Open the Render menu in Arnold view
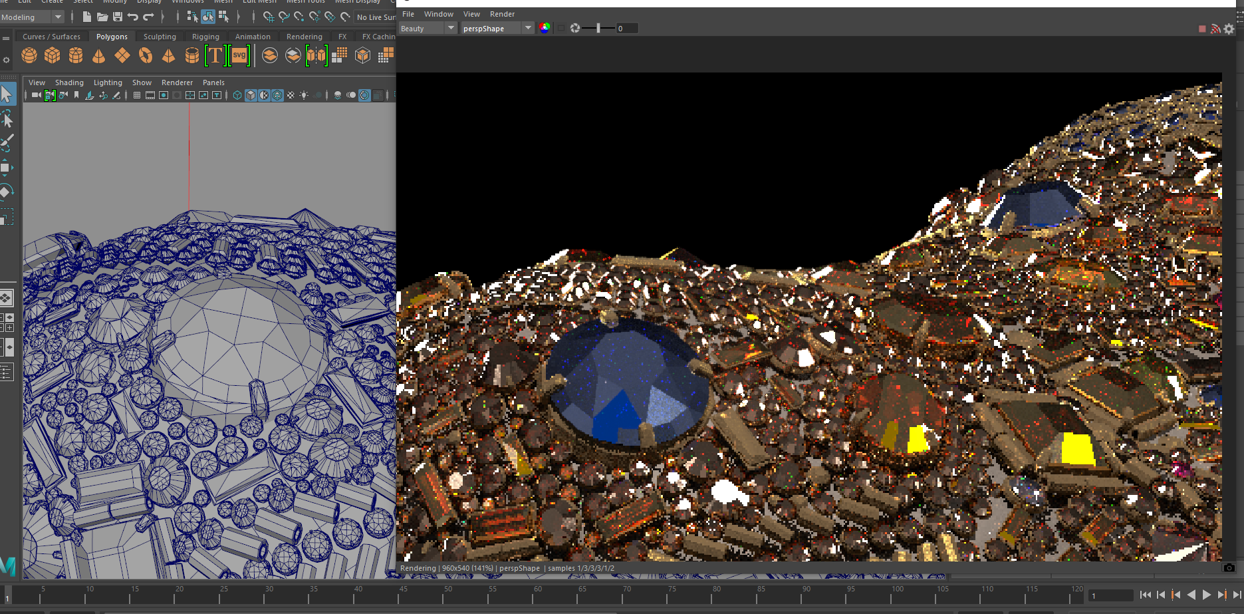This screenshot has width=1244, height=614. pos(502,14)
